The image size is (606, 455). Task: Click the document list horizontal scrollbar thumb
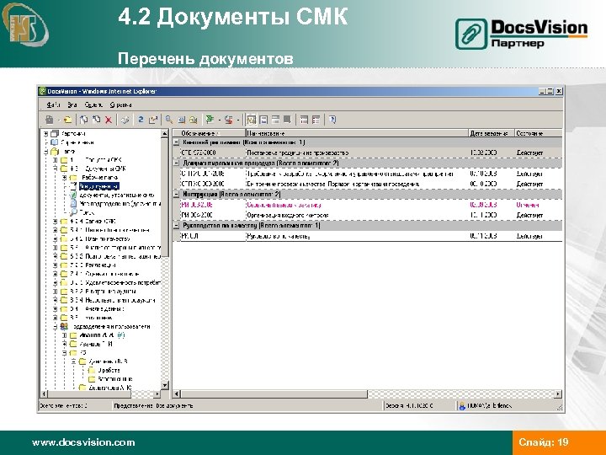[x=274, y=394]
